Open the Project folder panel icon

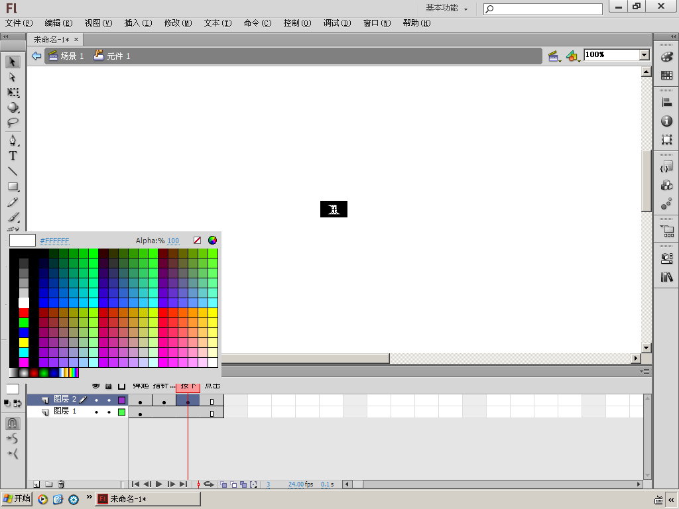(667, 231)
